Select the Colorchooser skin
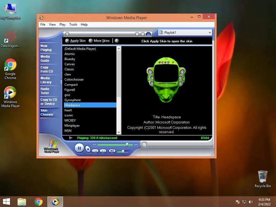 point(90,80)
